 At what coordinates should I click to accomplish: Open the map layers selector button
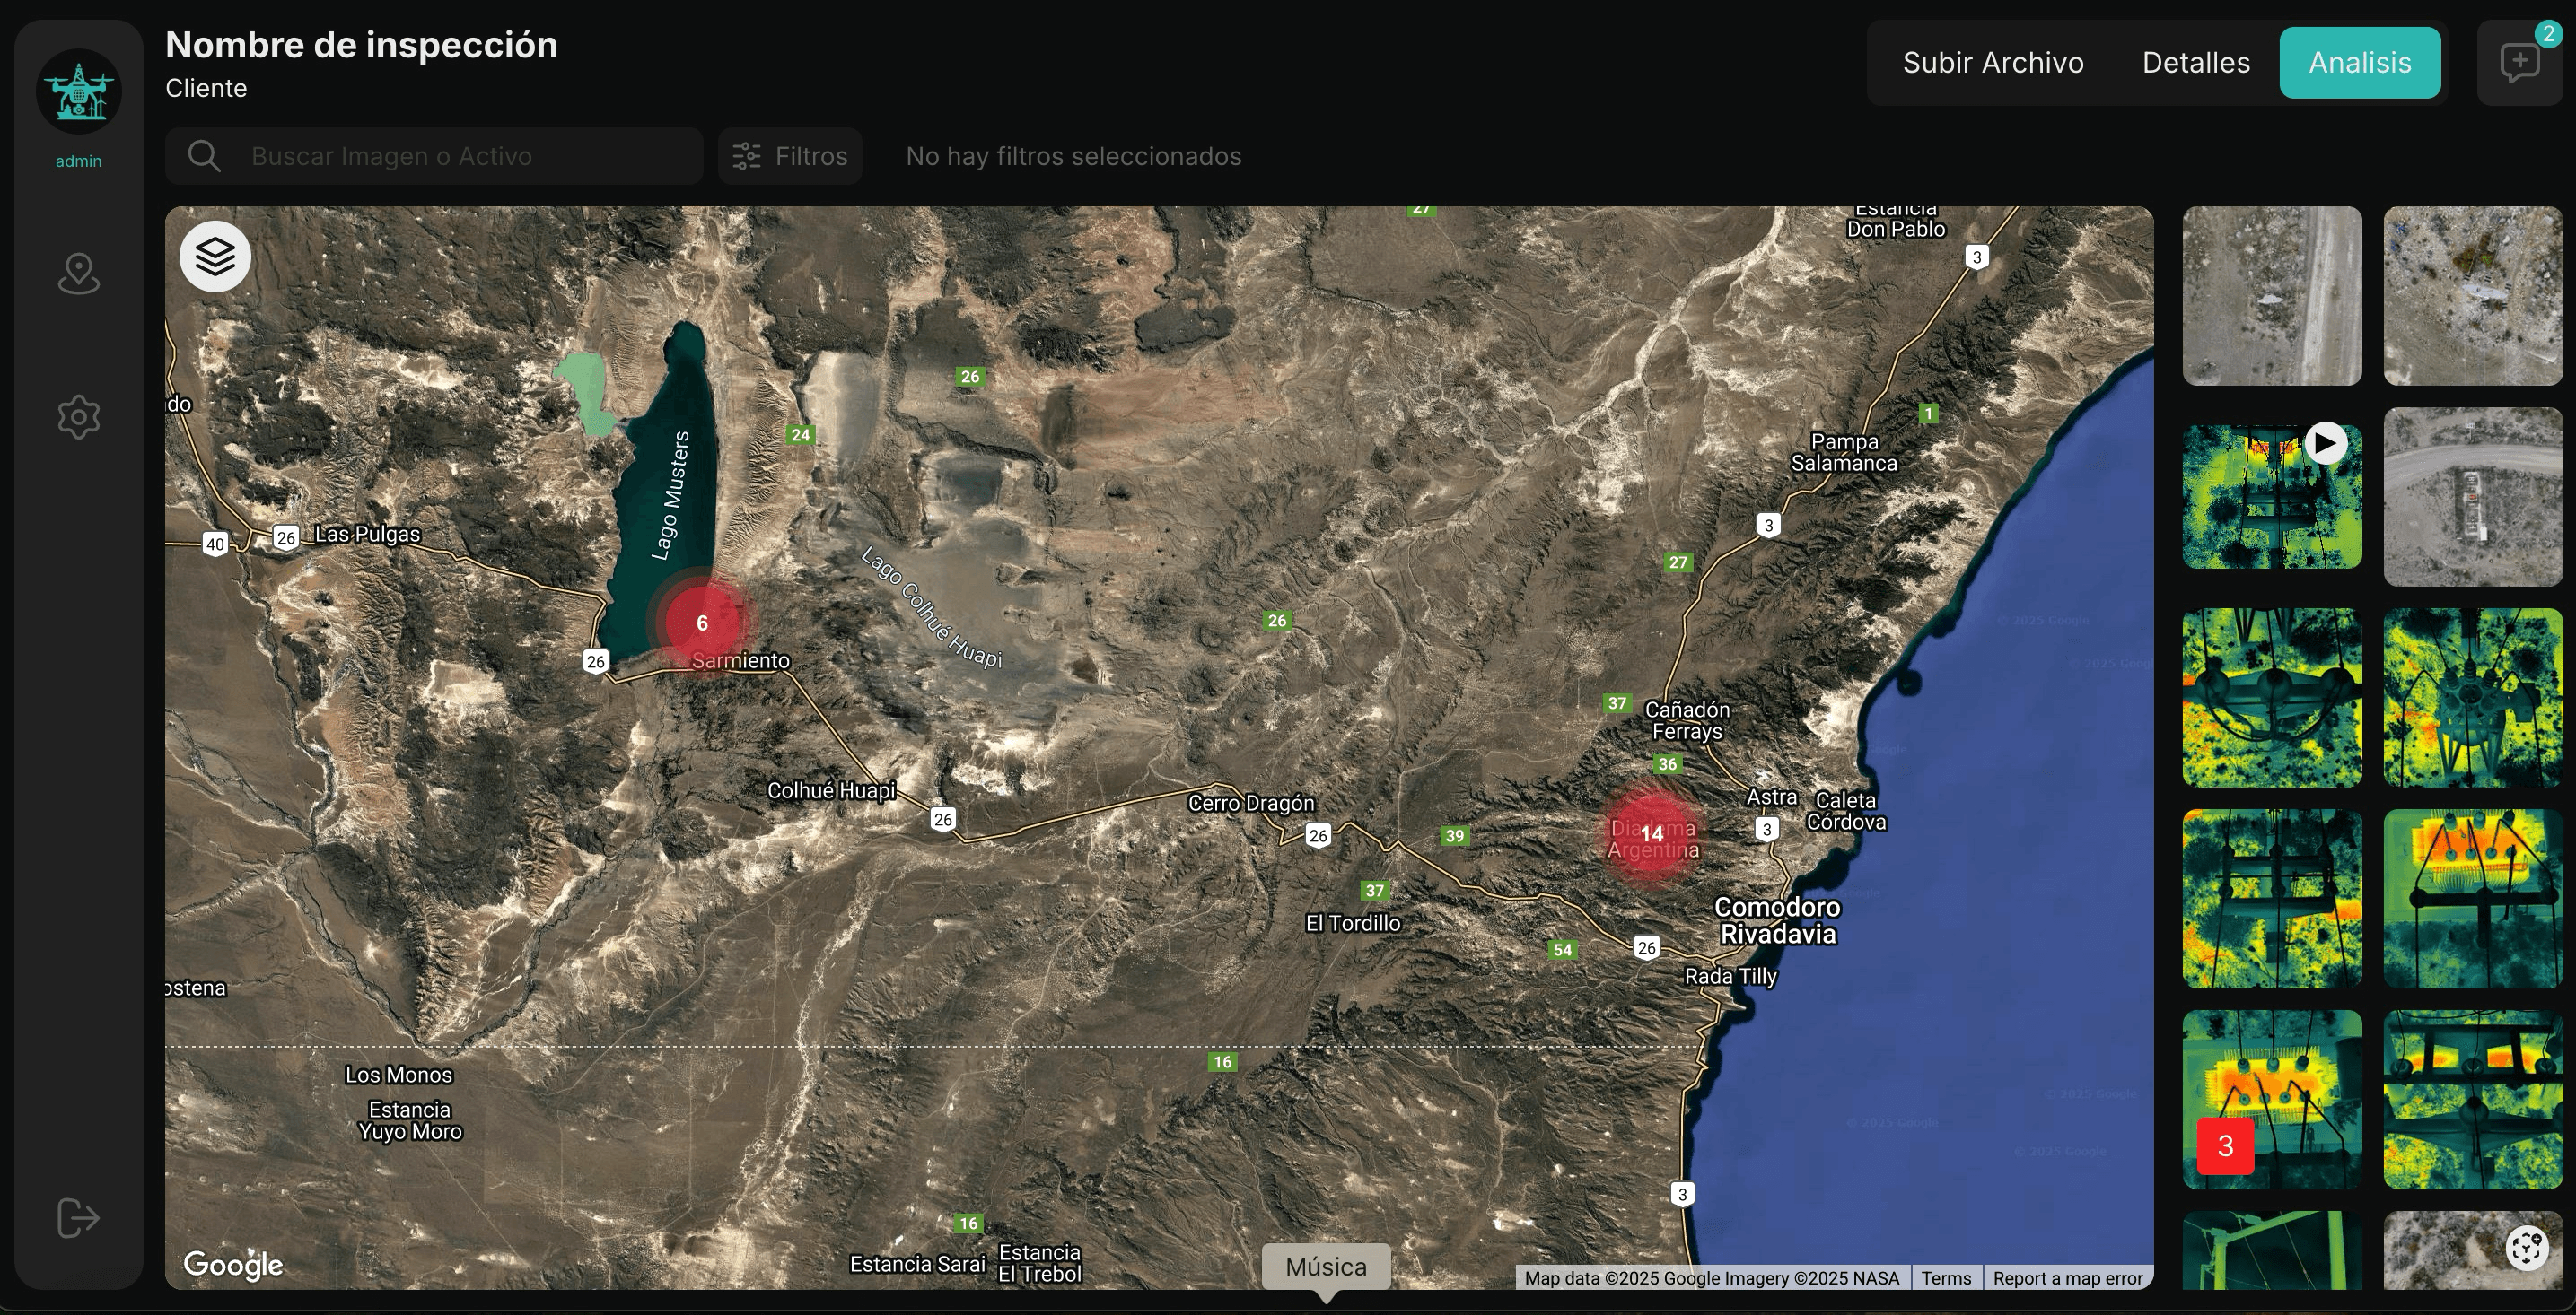[x=215, y=257]
